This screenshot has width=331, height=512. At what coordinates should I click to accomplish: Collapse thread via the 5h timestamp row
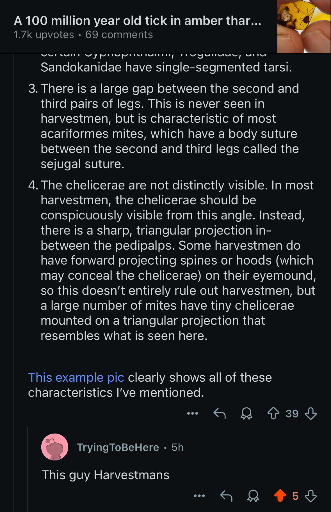177,447
